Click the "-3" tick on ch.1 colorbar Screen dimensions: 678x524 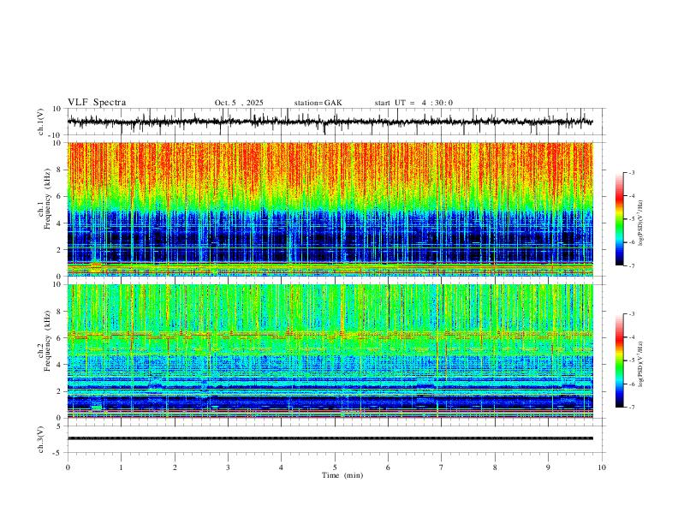pos(631,172)
